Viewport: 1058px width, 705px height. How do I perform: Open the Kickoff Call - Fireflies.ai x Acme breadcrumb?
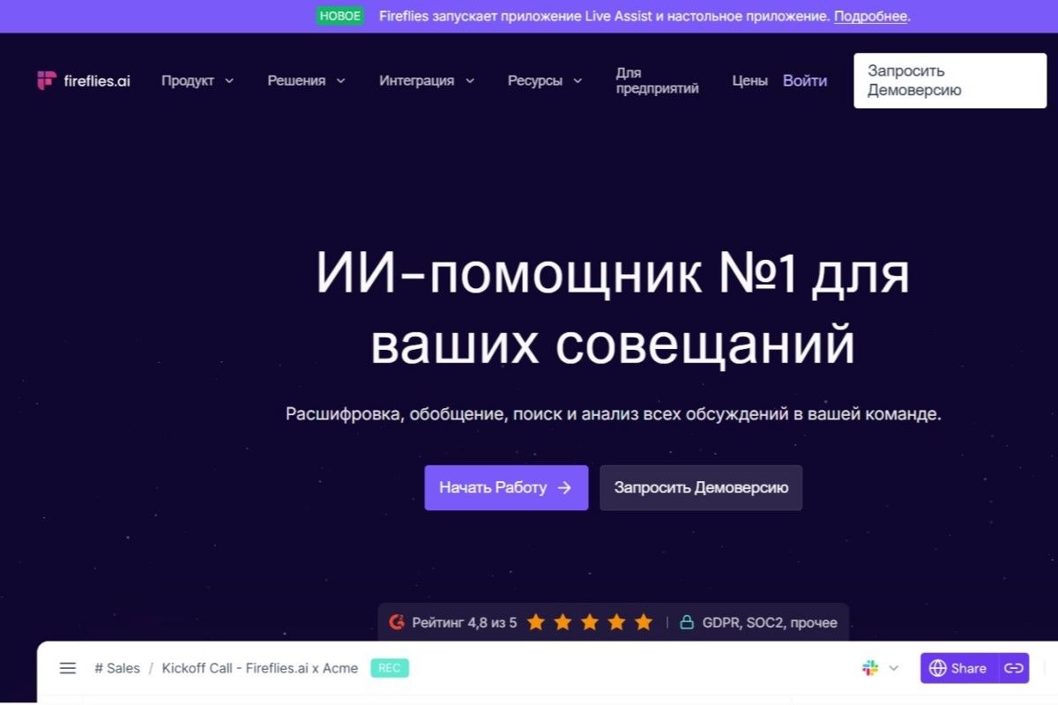coord(260,668)
